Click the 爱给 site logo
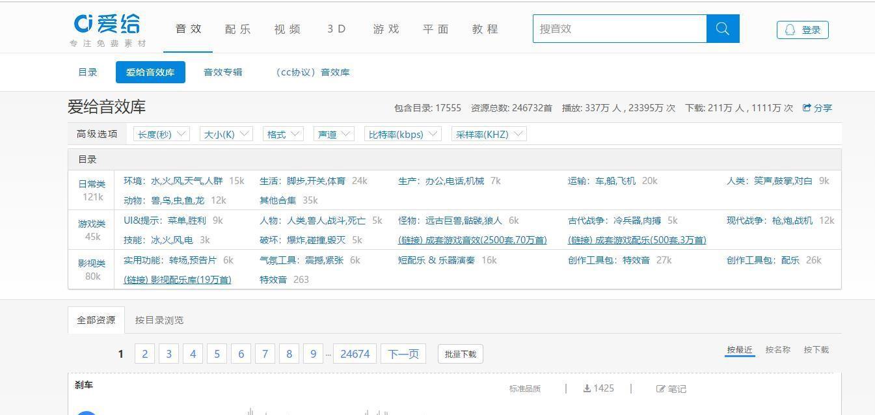This screenshot has height=415, width=875. [x=108, y=30]
